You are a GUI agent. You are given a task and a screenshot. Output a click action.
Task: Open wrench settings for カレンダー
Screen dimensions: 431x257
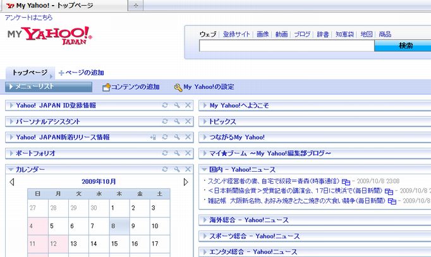[x=177, y=169]
